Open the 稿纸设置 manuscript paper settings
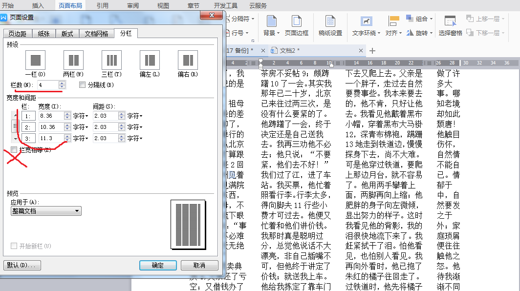Image resolution: width=520 pixels, height=291 pixels. [x=330, y=25]
